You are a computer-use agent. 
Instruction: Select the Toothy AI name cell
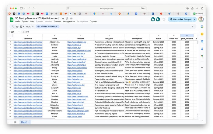click(54, 76)
